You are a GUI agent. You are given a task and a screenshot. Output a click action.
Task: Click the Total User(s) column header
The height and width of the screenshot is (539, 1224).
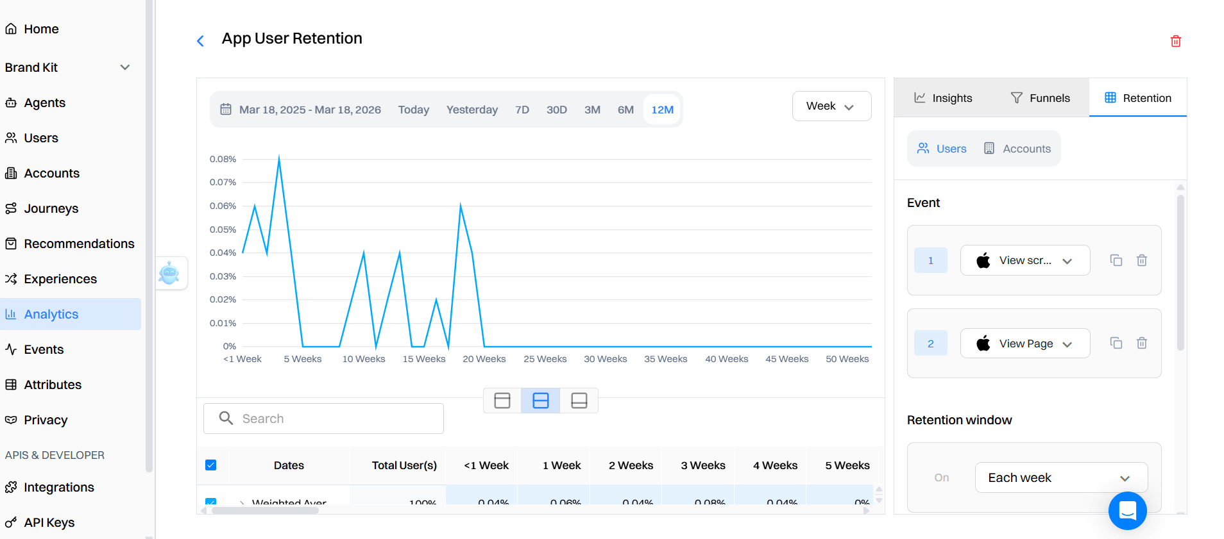404,465
